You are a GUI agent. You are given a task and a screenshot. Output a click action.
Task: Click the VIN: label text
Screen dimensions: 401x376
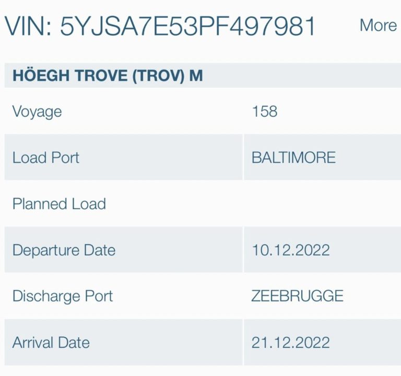[28, 26]
